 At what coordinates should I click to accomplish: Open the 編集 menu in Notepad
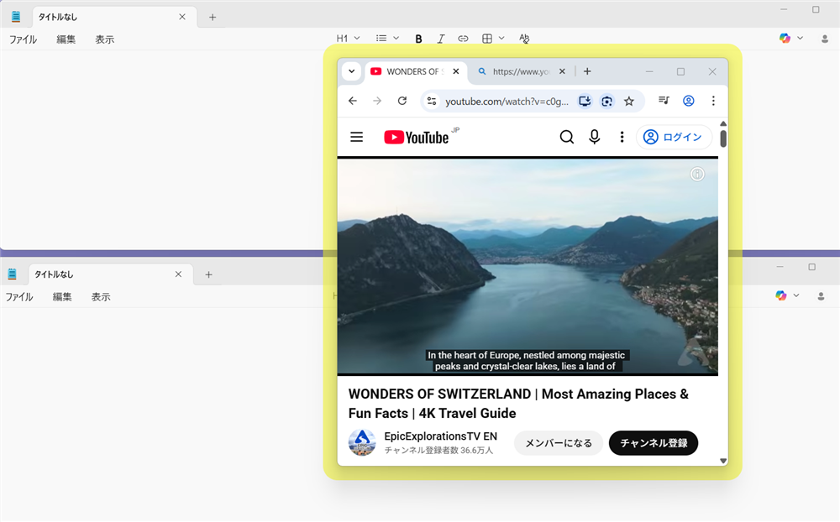[x=65, y=39]
